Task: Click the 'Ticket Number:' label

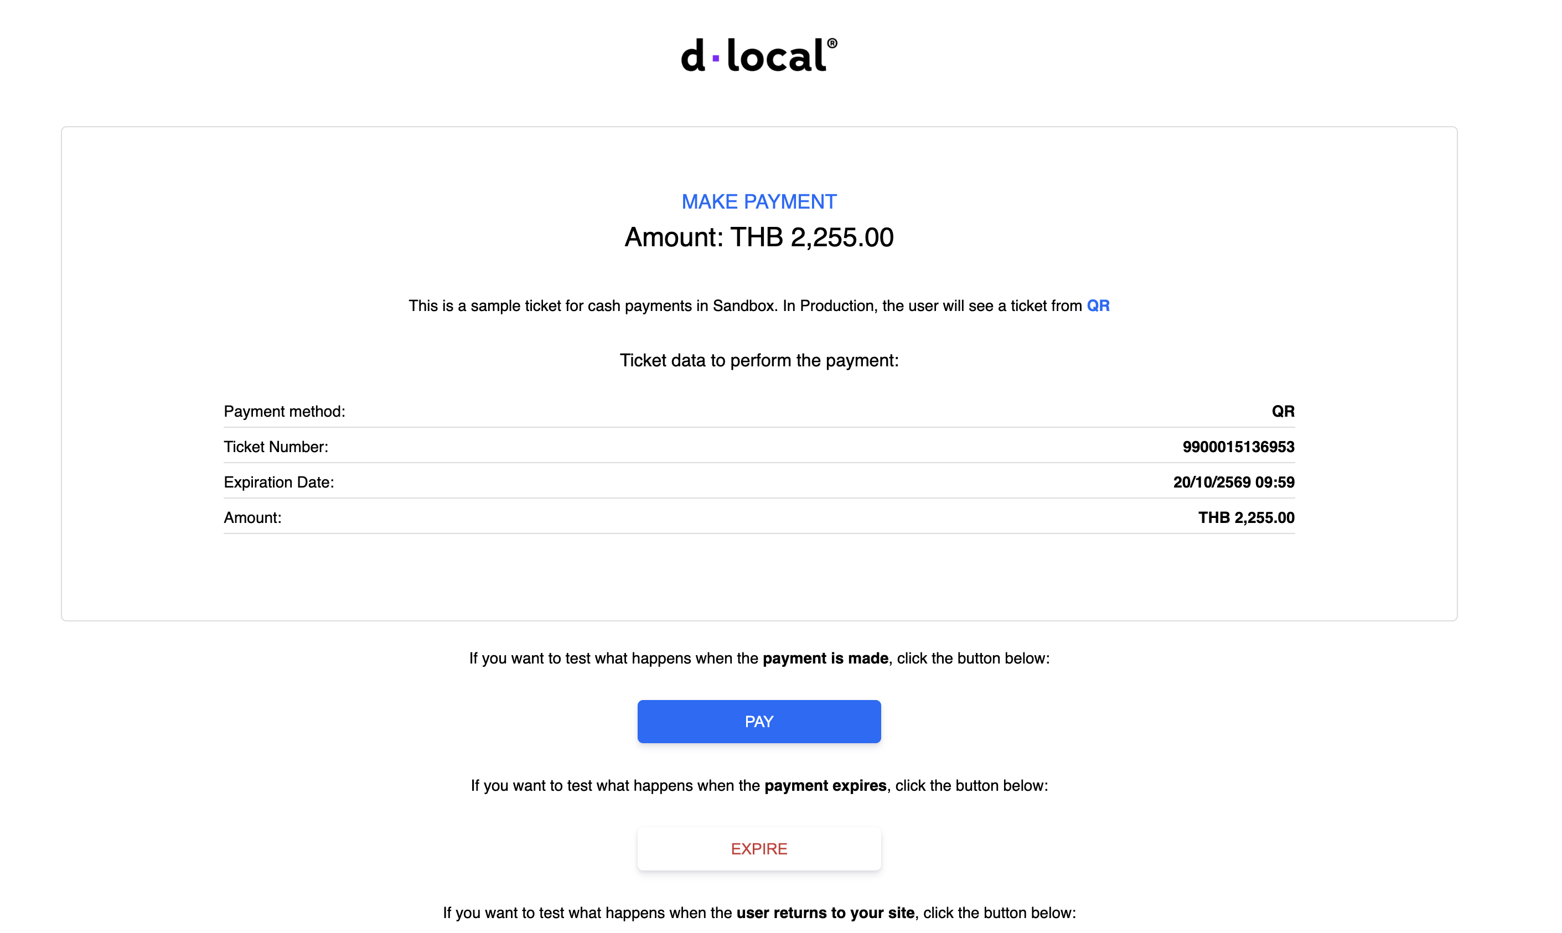Action: (276, 447)
